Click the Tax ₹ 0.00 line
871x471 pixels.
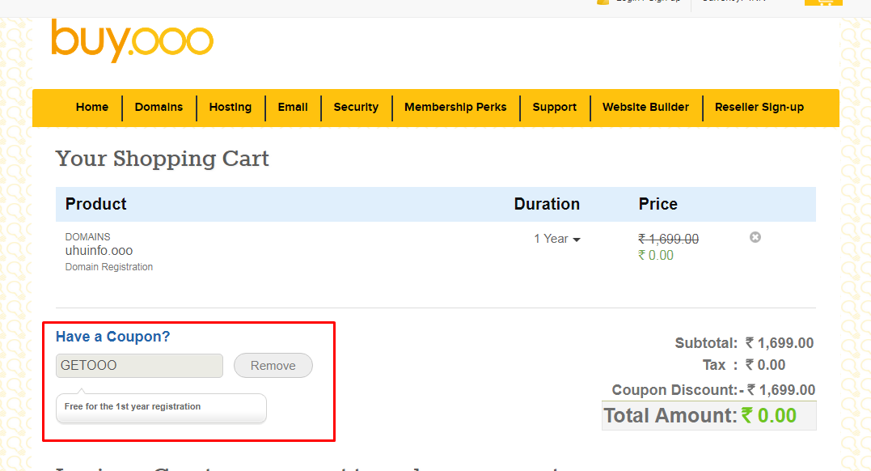(744, 365)
